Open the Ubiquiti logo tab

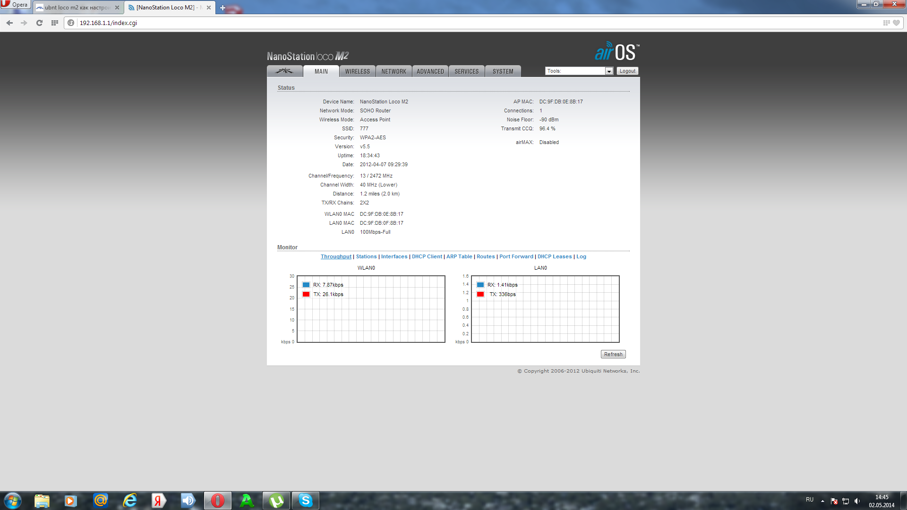[284, 71]
